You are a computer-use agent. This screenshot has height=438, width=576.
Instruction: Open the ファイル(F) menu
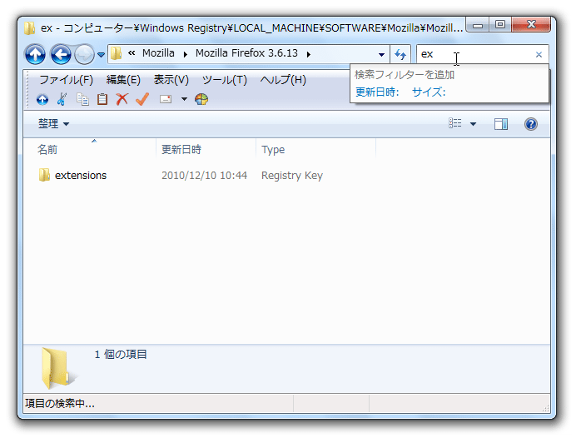tap(66, 80)
